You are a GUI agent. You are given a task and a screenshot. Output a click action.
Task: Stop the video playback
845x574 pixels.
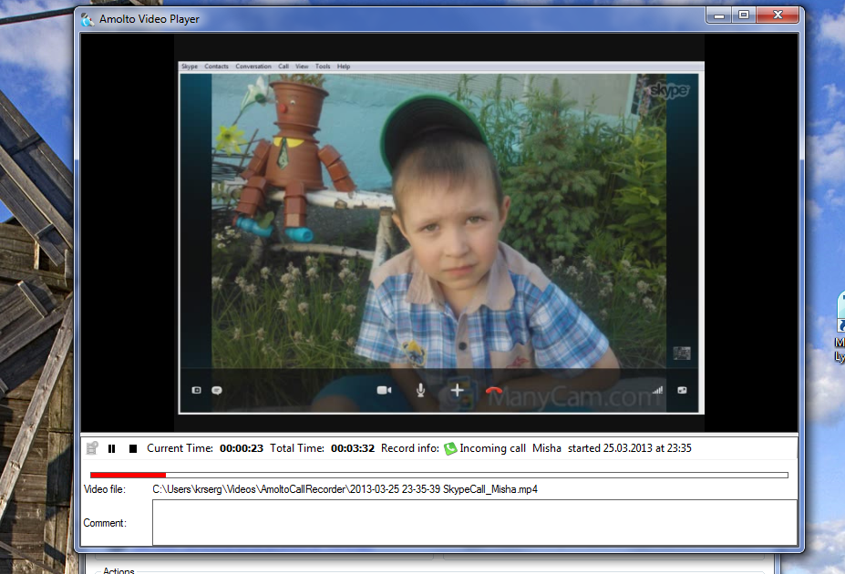tap(133, 448)
